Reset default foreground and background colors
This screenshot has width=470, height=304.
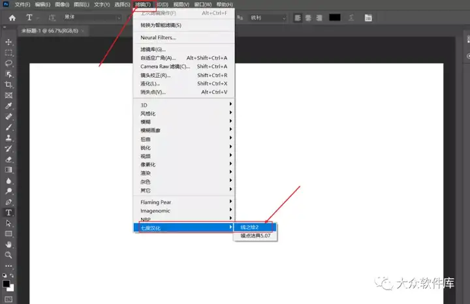pyautogui.click(x=5, y=275)
